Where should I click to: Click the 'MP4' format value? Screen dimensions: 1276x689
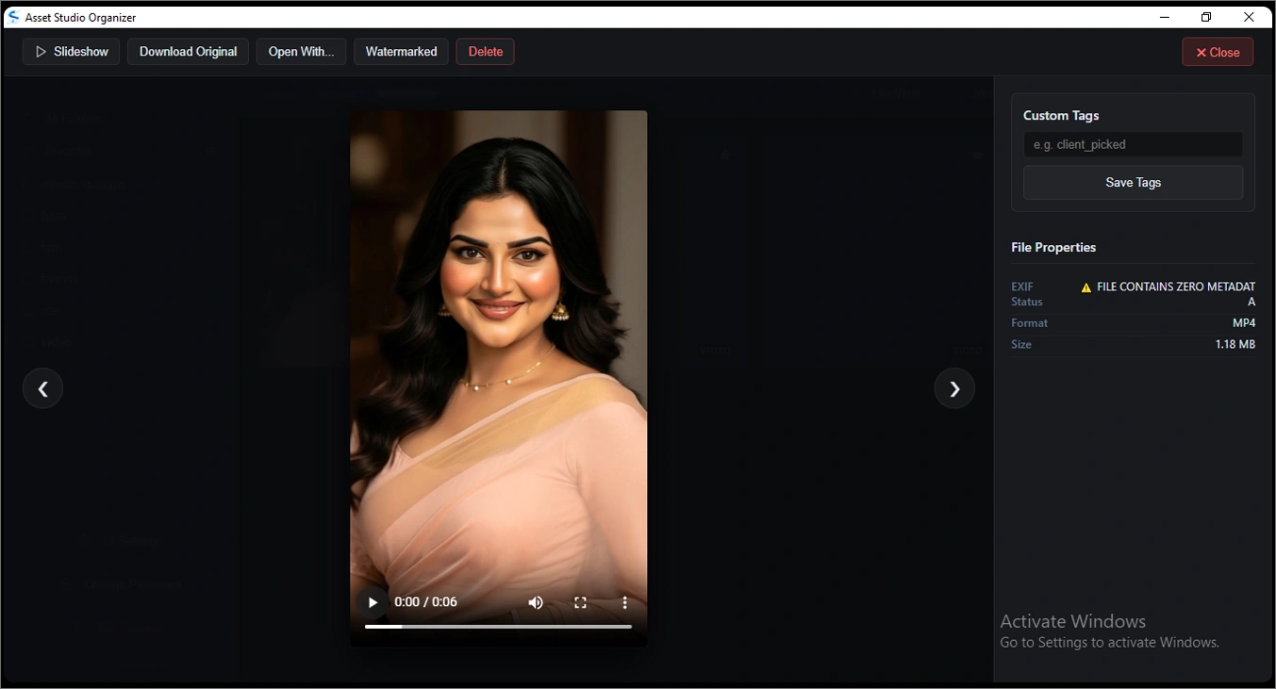(x=1244, y=323)
